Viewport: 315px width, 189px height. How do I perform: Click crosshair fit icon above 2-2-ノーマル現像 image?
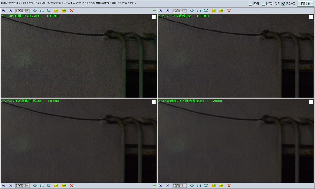click(192, 11)
